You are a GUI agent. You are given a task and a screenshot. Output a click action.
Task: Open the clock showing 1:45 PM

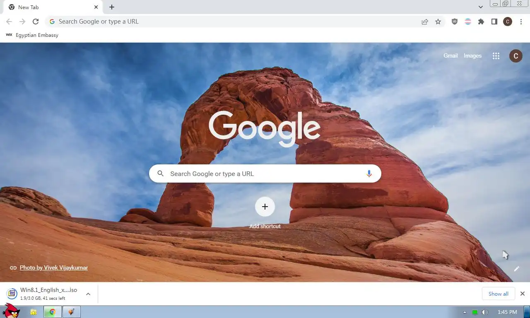coord(507,312)
